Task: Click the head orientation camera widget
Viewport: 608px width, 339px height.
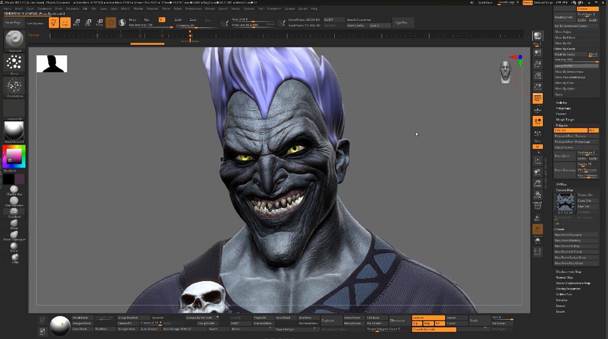Action: pos(505,72)
